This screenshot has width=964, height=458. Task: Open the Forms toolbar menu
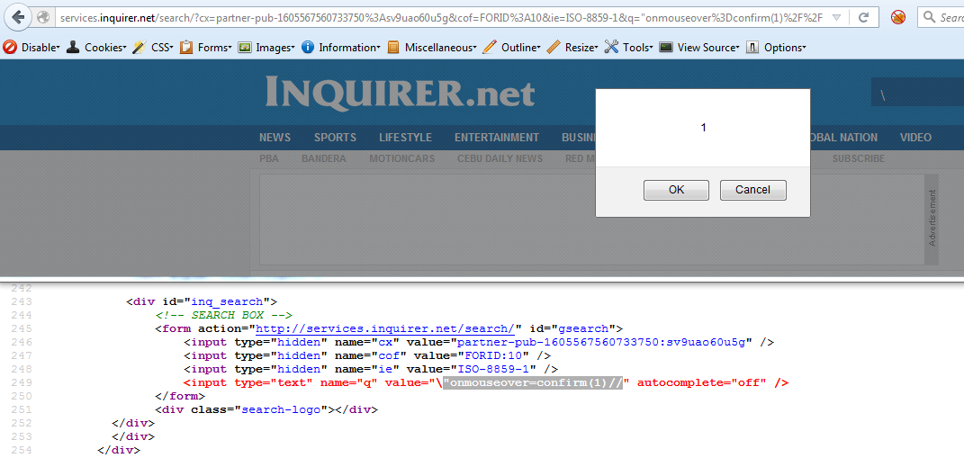214,48
